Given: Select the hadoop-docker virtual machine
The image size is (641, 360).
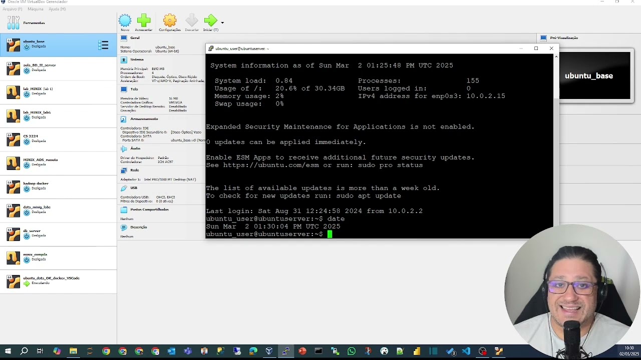Looking at the screenshot, I should pyautogui.click(x=58, y=187).
